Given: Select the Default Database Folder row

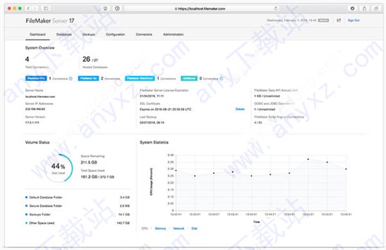Looking at the screenshot, I should point(78,197).
